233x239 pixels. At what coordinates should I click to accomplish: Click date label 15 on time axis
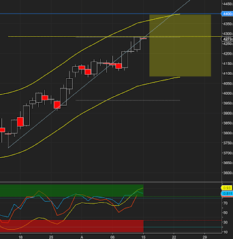point(143,237)
